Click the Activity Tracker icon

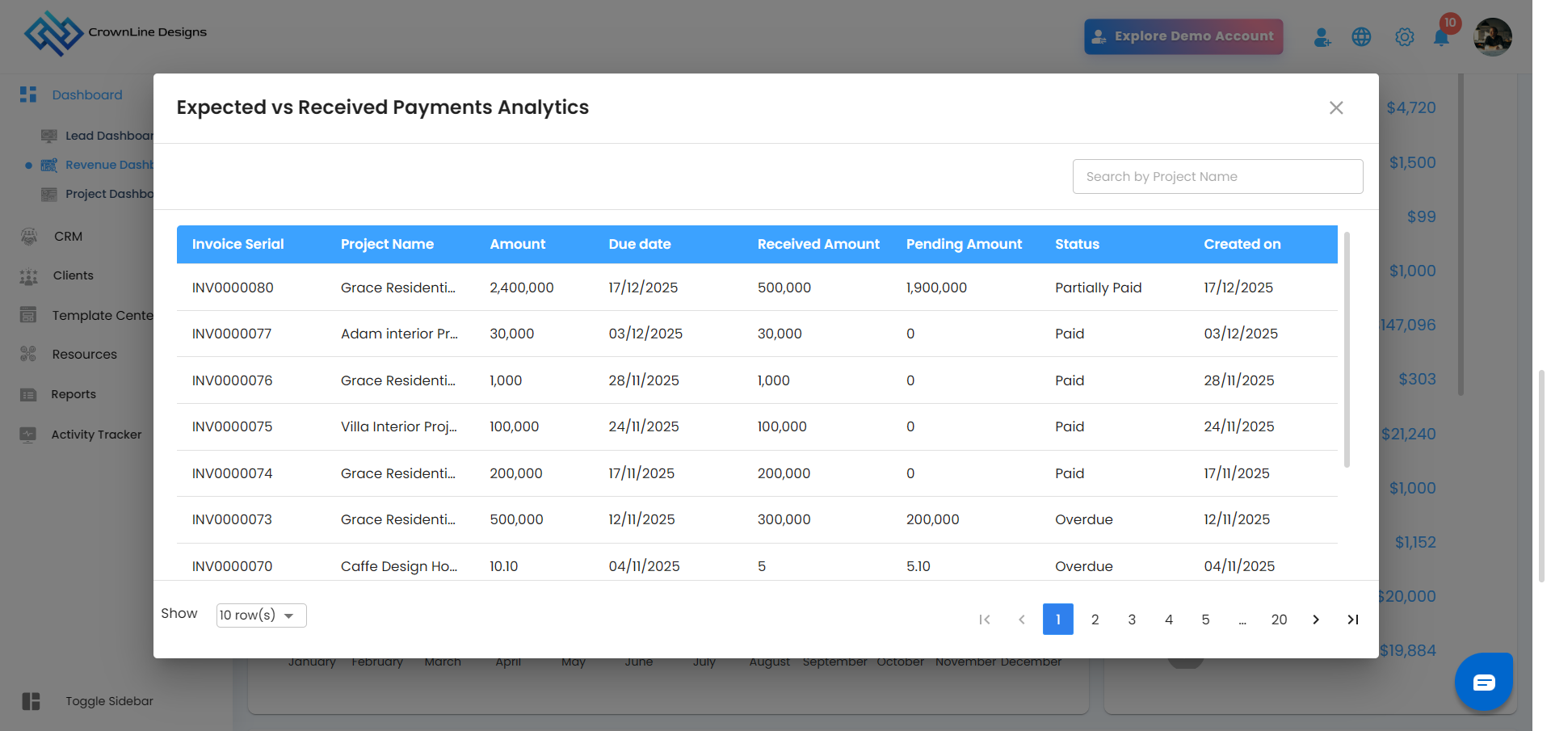pyautogui.click(x=28, y=435)
